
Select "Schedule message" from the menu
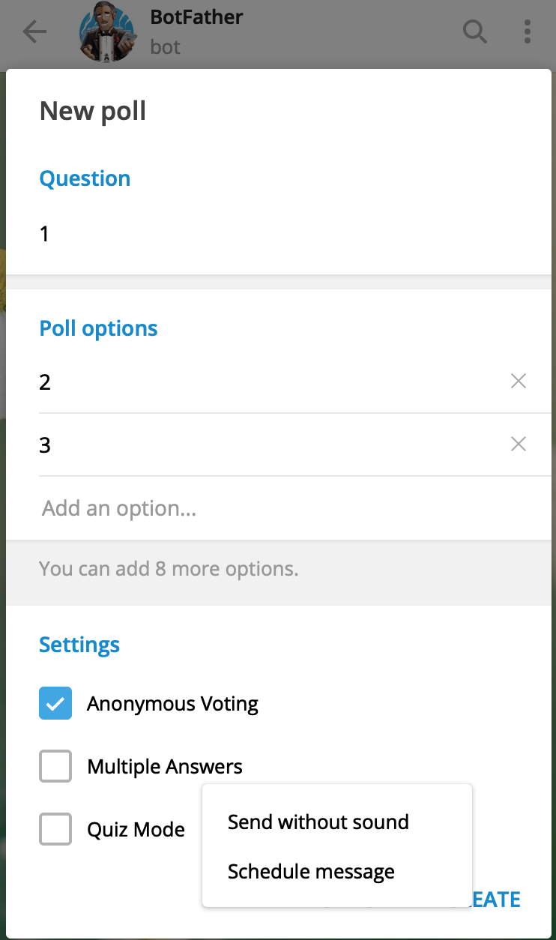[311, 871]
